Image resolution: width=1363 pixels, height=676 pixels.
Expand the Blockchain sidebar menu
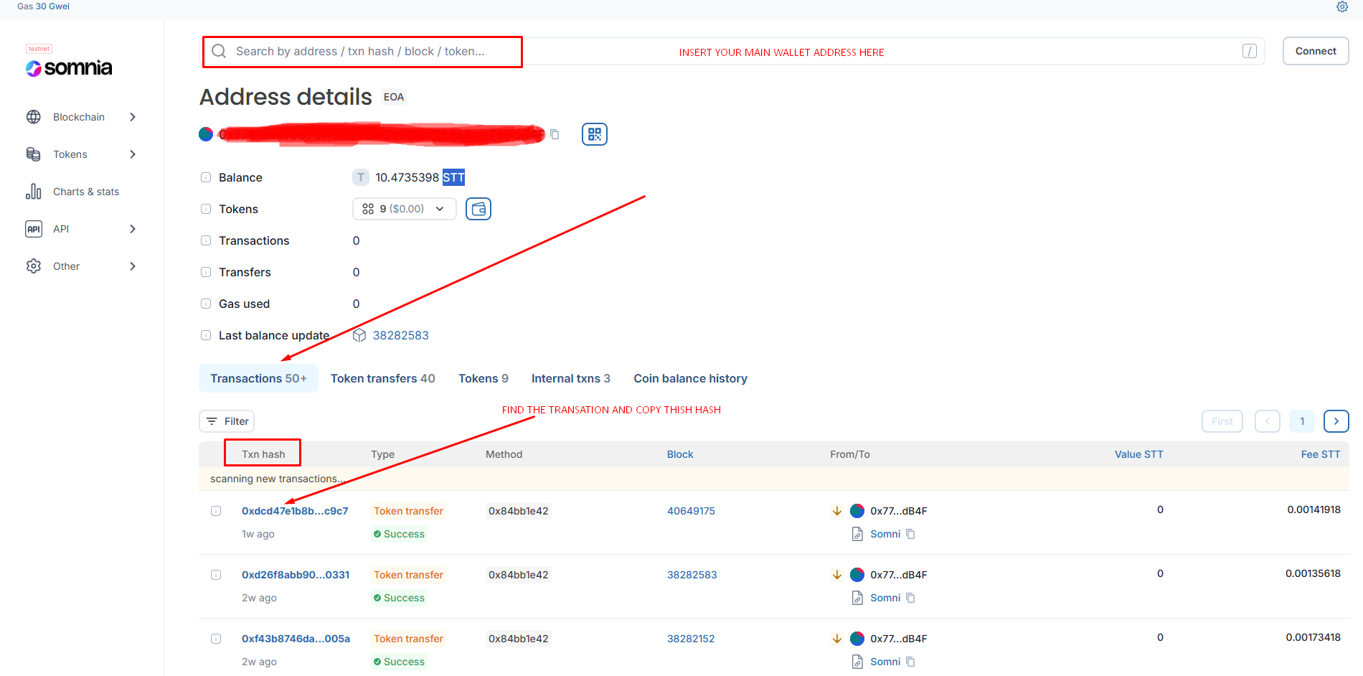click(x=80, y=117)
